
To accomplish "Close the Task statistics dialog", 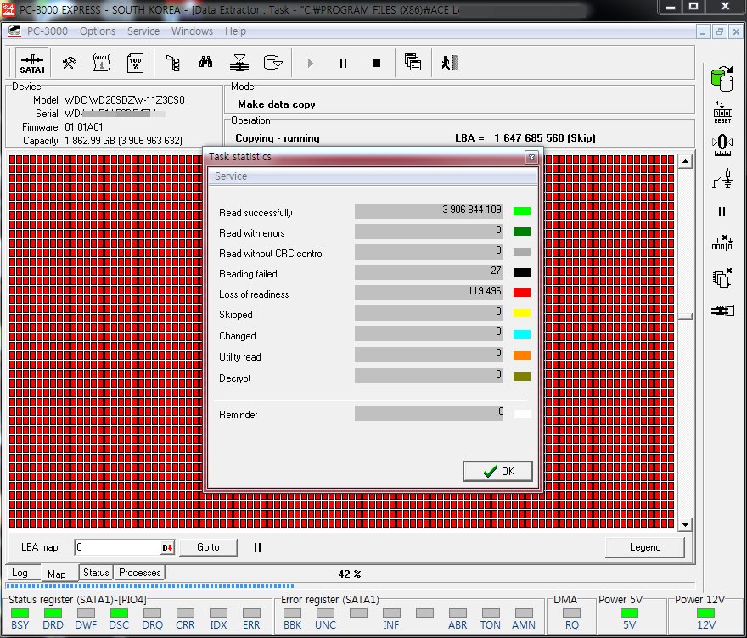I will click(x=531, y=157).
